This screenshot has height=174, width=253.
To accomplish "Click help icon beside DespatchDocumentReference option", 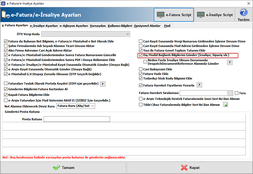I will (x=230, y=62).
